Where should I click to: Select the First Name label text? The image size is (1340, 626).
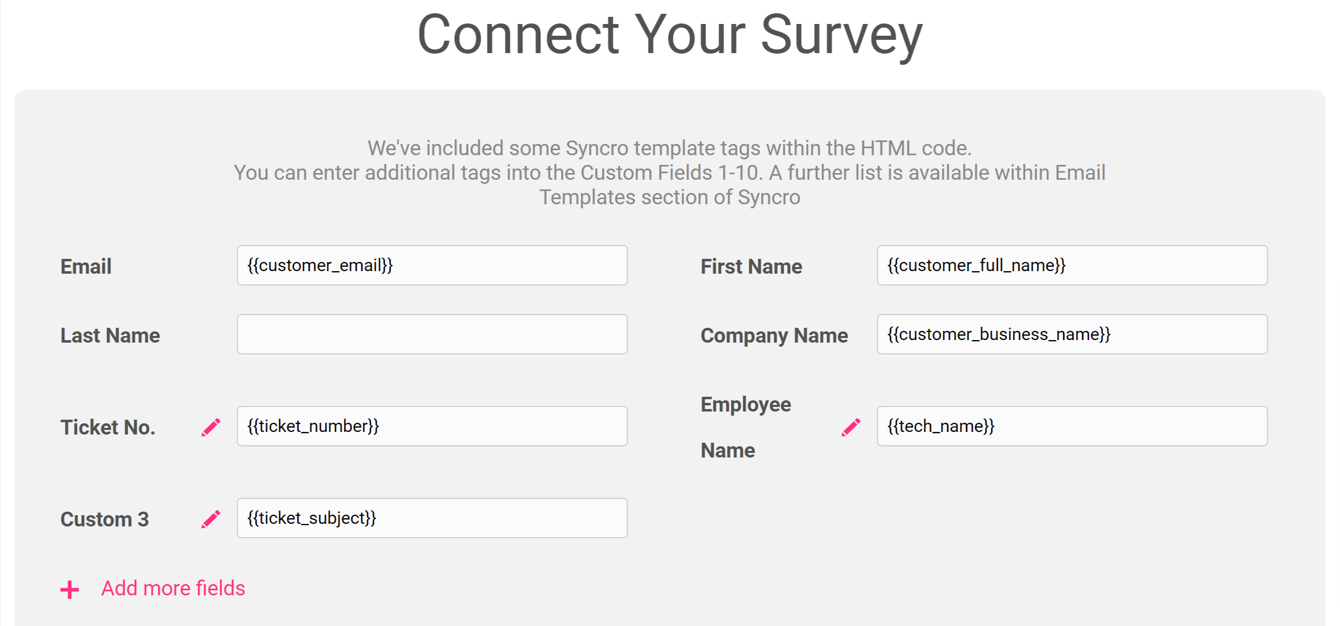(751, 267)
